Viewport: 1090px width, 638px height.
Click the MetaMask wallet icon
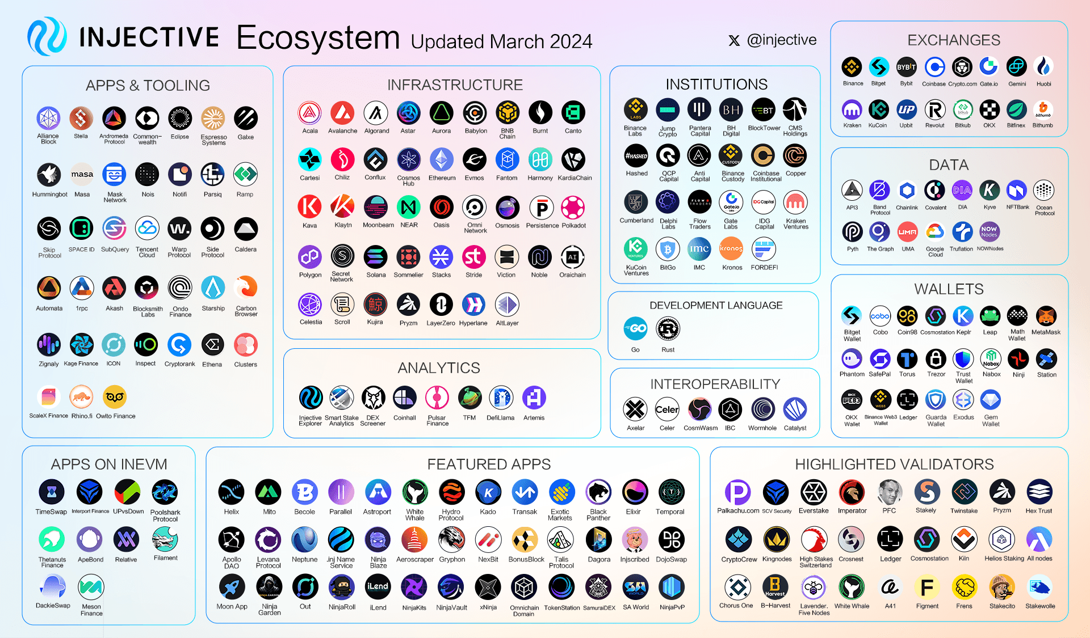tap(1046, 316)
